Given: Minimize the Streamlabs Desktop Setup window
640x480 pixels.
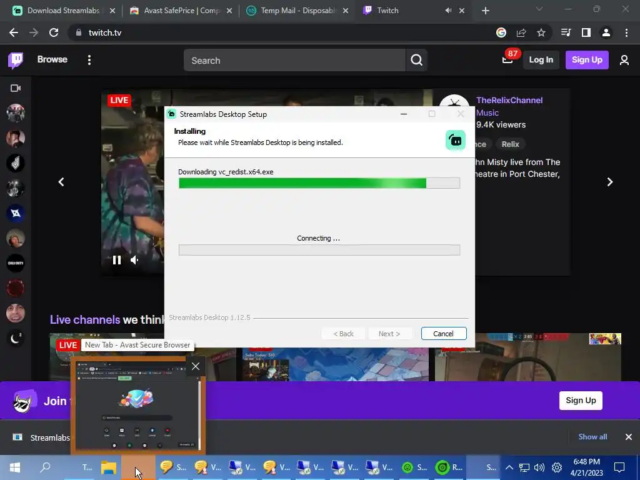Looking at the screenshot, I should [x=404, y=114].
